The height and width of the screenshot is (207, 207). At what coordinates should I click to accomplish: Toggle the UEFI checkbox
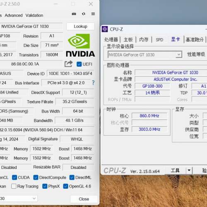point(79,64)
